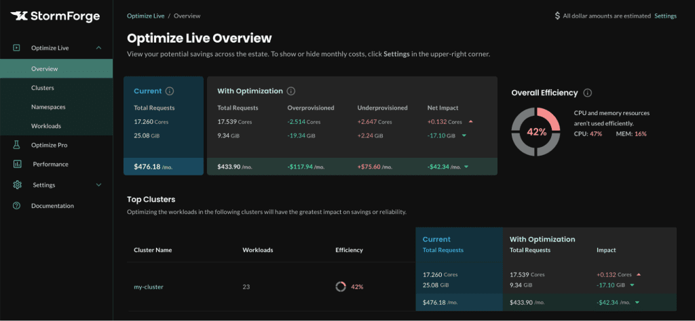Click the Overprovisioned column label
The image size is (695, 321).
311,108
